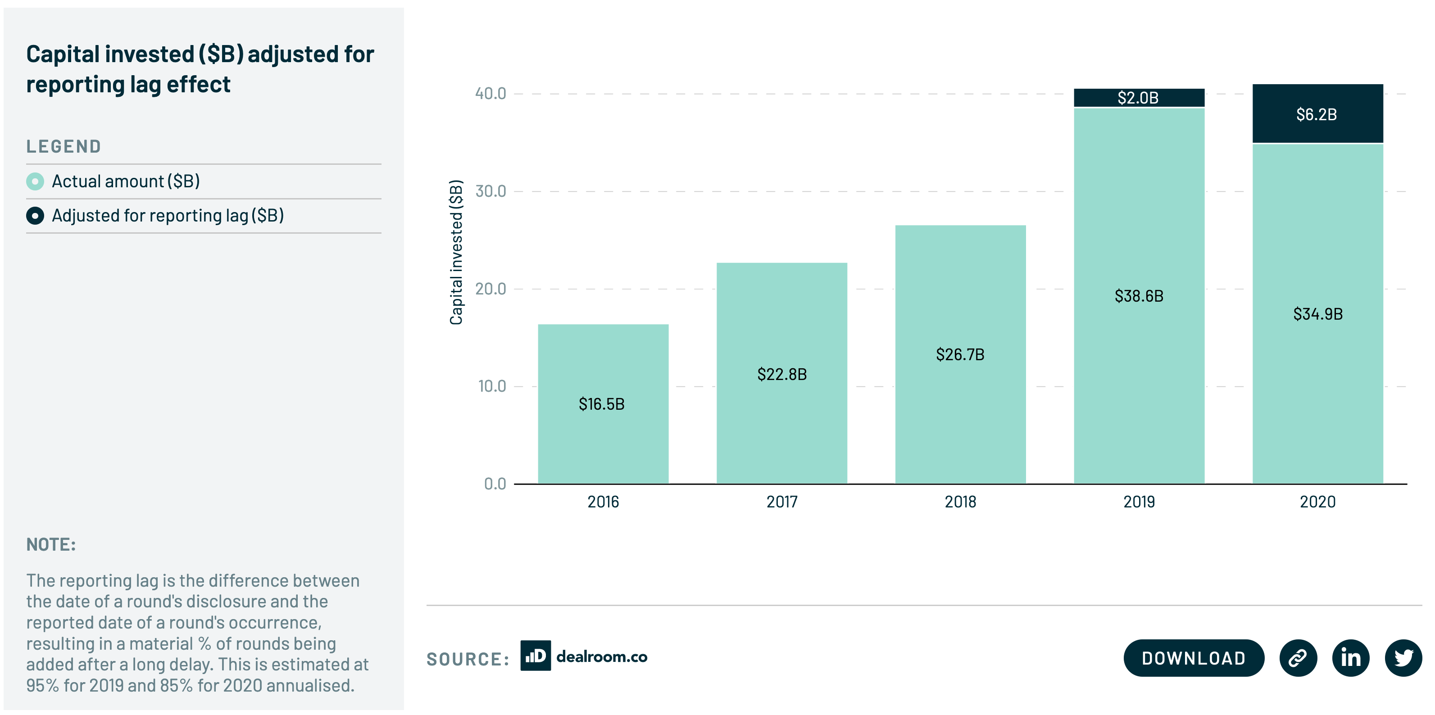Click the Actual amount ($B) legend label
The height and width of the screenshot is (715, 1435).
126,181
